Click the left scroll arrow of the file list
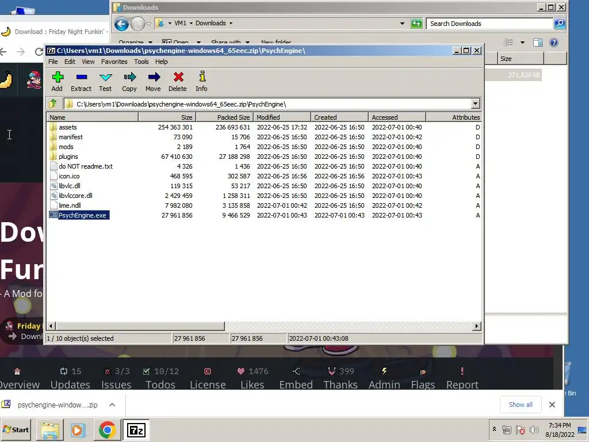Screen dimensions: 589x442 pos(51,326)
